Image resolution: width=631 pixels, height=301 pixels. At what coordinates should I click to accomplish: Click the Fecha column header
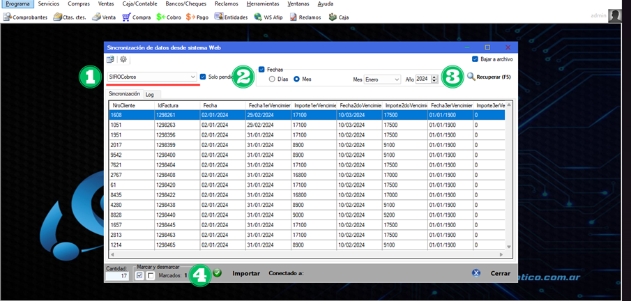click(x=222, y=105)
